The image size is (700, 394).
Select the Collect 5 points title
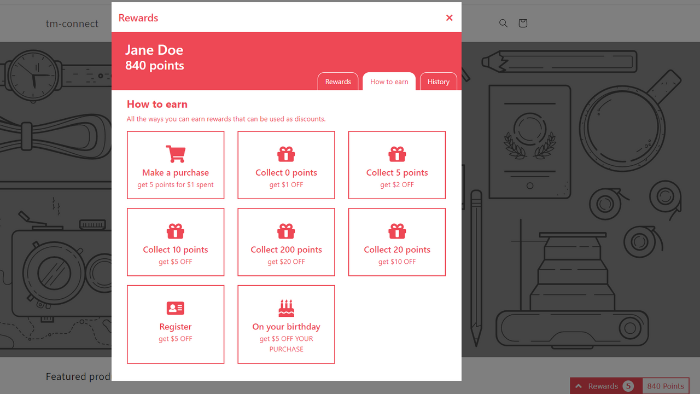coord(397,172)
